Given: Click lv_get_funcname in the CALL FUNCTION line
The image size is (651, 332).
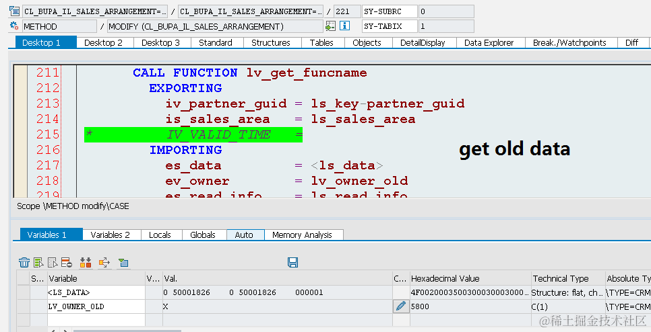Looking at the screenshot, I should 307,73.
